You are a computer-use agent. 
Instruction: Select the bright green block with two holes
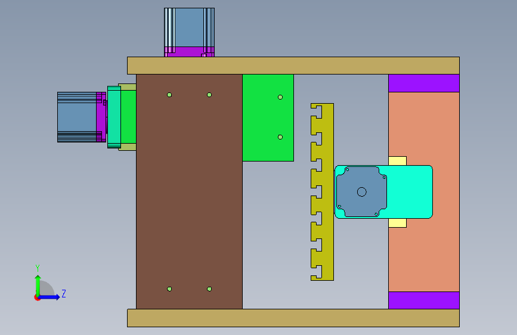pos(268,117)
